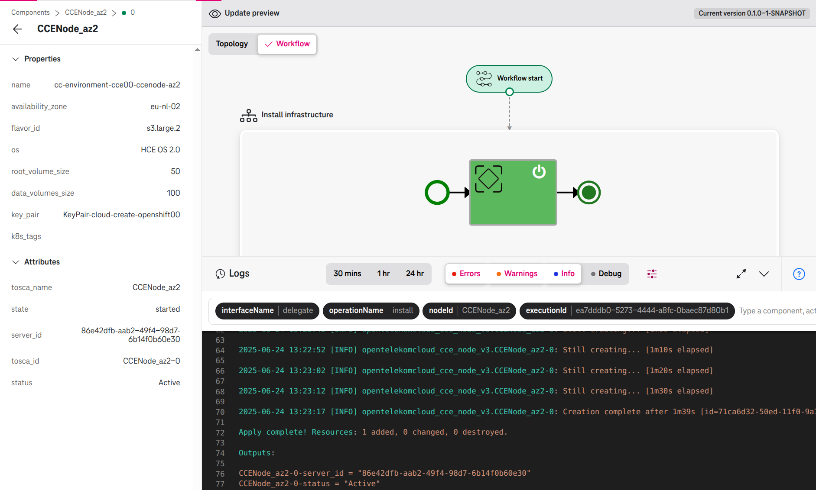Image resolution: width=816 pixels, height=490 pixels.
Task: Click the power icon on the green node
Action: point(539,171)
